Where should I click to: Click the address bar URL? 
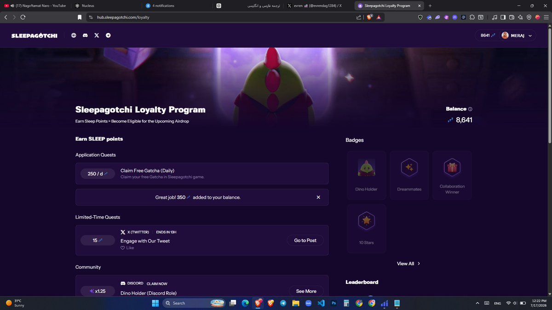pos(123,17)
